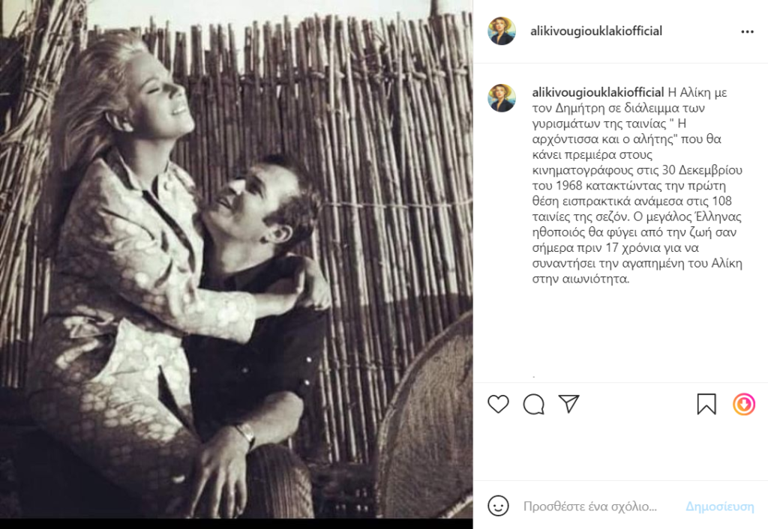The width and height of the screenshot is (768, 529).
Task: Save post with bookmark icon
Action: 706,404
